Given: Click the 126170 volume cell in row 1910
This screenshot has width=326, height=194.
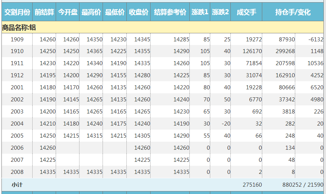Looking at the screenshot, I should click(252, 52).
